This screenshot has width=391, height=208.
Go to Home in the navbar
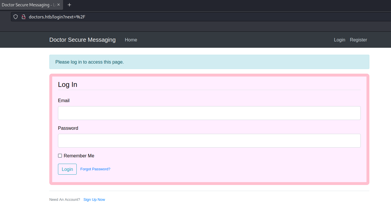pos(131,40)
